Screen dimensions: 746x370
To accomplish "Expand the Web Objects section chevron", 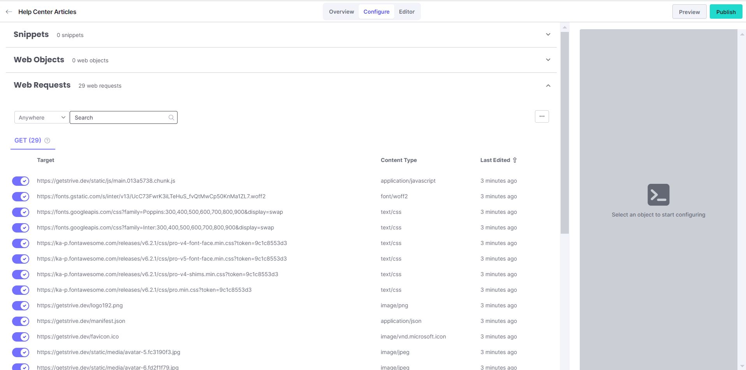I will point(548,60).
